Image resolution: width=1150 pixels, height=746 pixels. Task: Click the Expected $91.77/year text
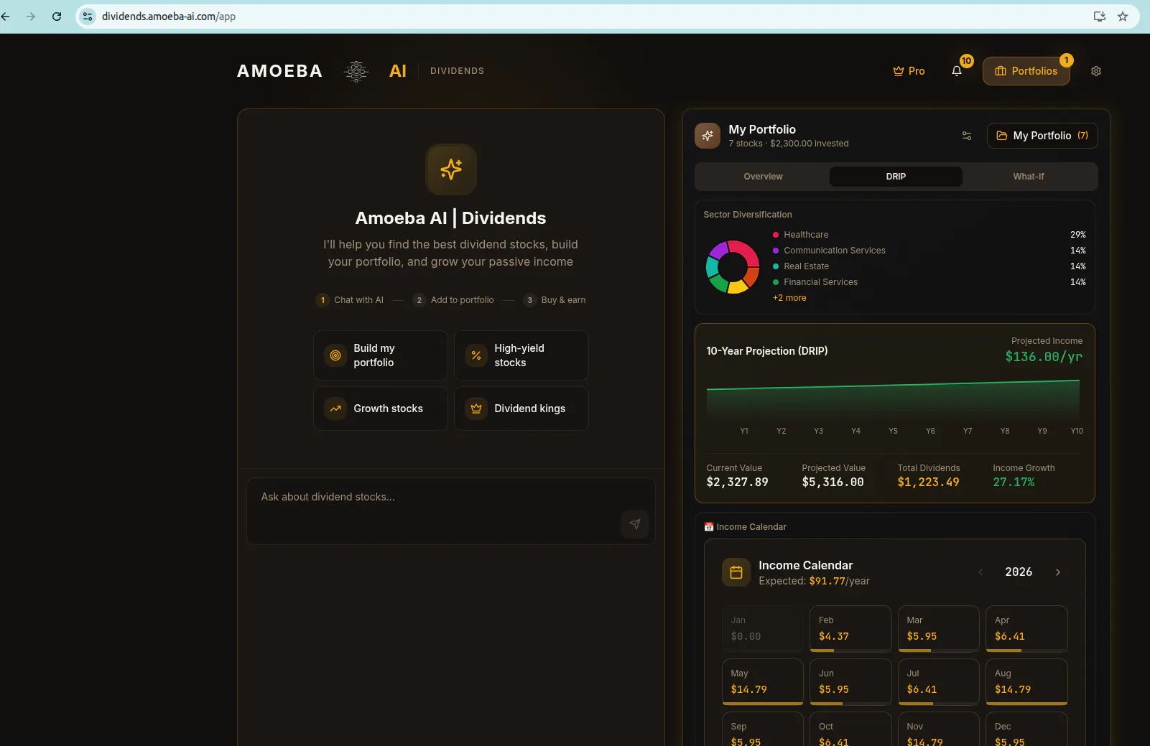pyautogui.click(x=814, y=581)
